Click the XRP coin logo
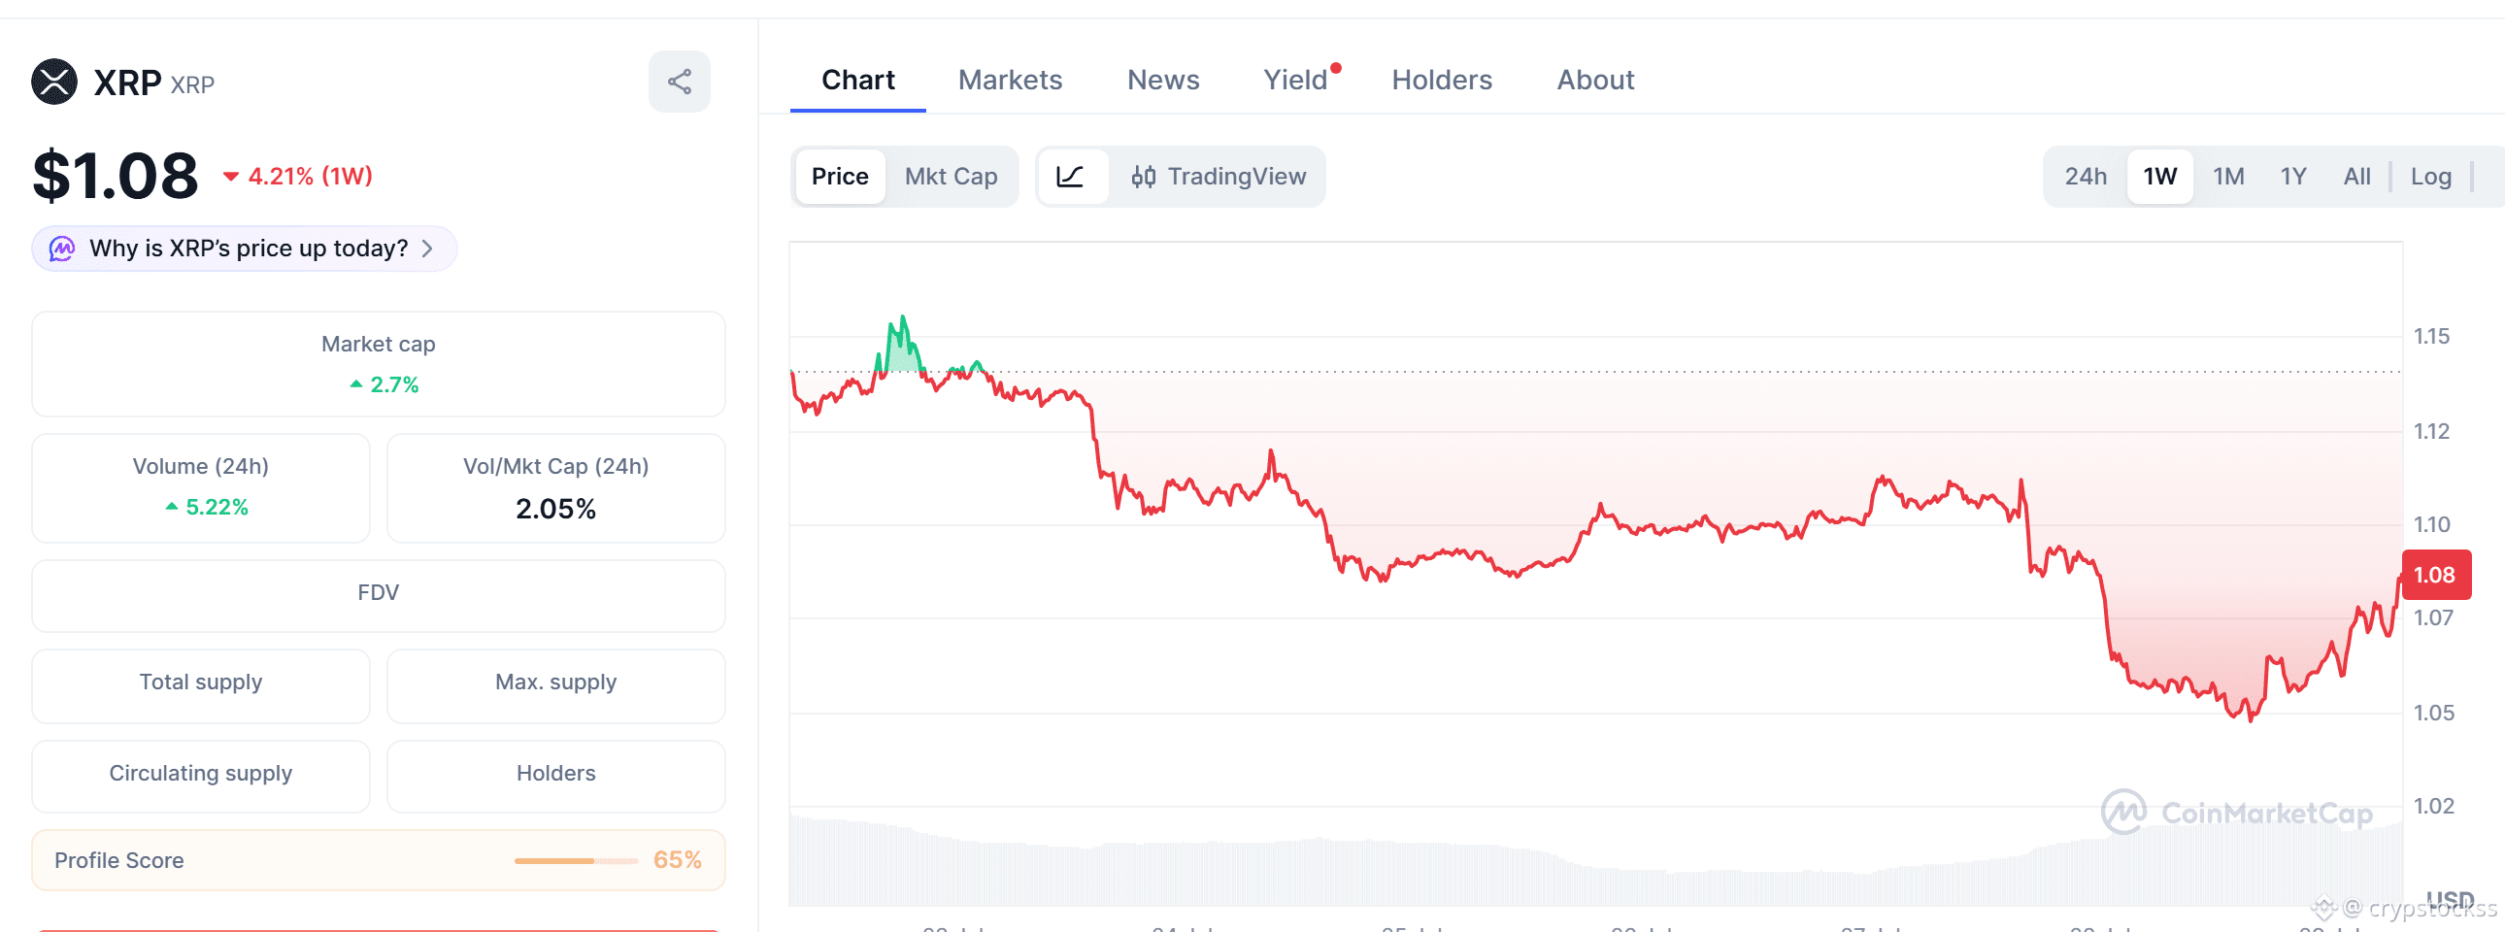Screen dimensions: 2505x932 (54, 82)
